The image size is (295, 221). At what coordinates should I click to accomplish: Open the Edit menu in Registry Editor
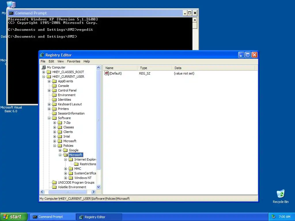click(51, 61)
